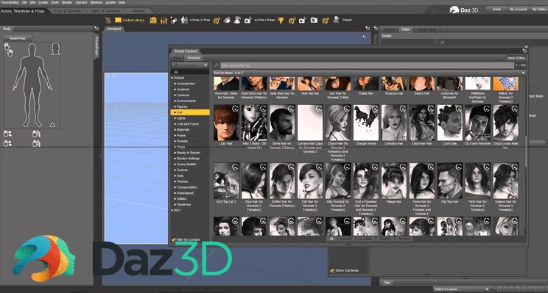Open the Render menu in the menu bar
This screenshot has height=293, width=548.
point(67,2)
